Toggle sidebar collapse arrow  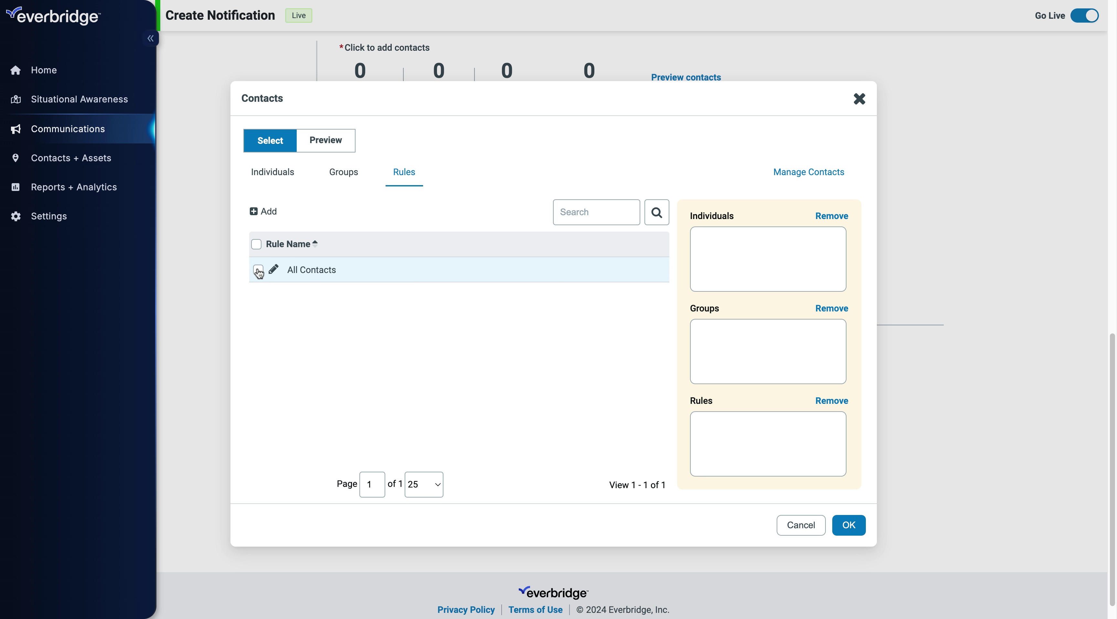pos(151,38)
